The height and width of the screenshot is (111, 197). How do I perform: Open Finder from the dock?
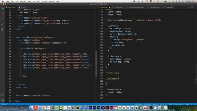click(x=31, y=108)
